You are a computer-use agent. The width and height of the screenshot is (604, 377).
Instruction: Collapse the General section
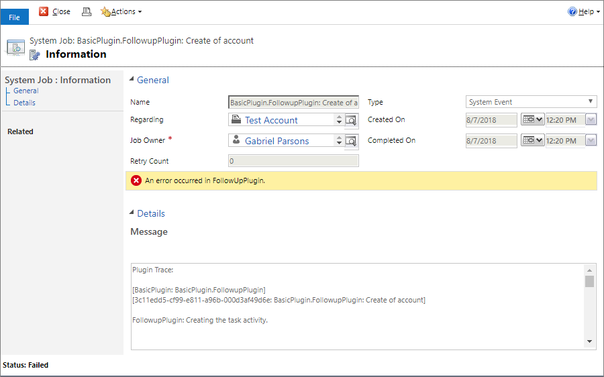pos(132,80)
